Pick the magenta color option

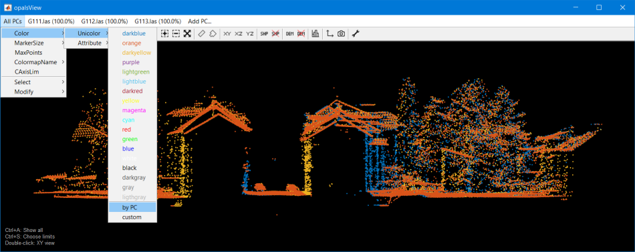point(134,110)
